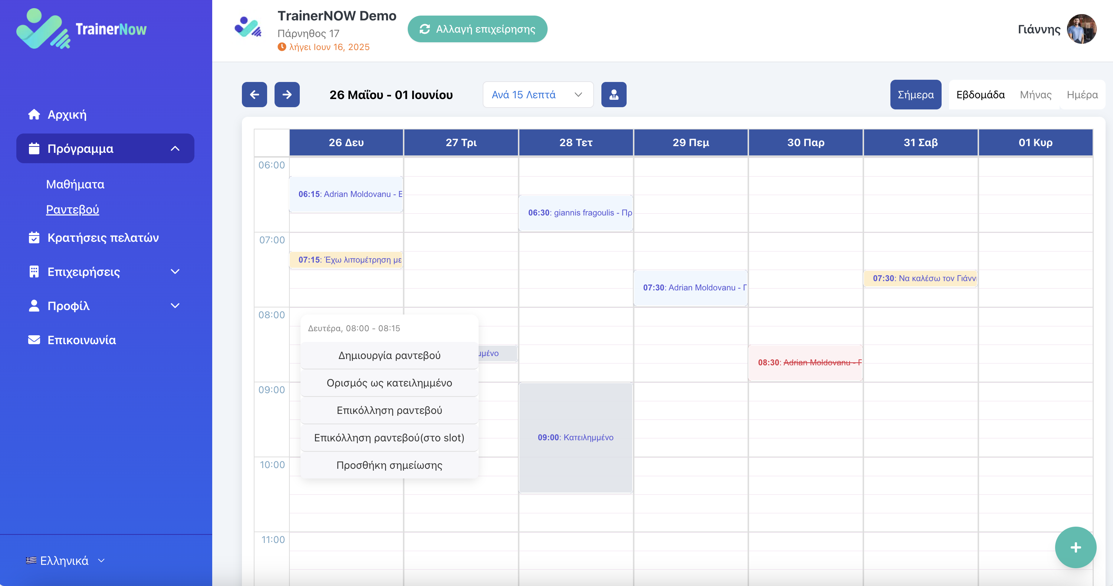Click the Greek flag icon
1113x586 pixels.
[x=31, y=560]
